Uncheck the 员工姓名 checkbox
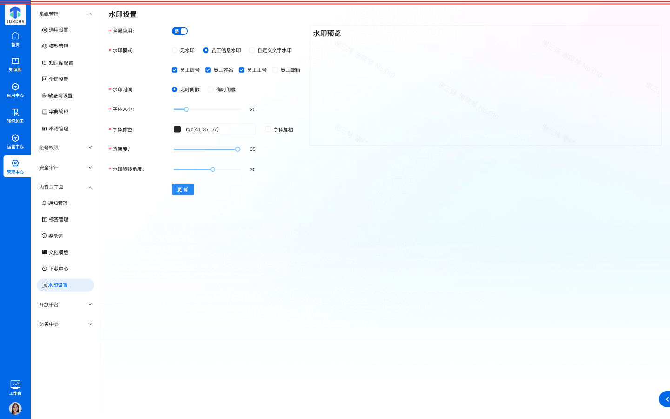The height and width of the screenshot is (419, 670). coord(208,70)
